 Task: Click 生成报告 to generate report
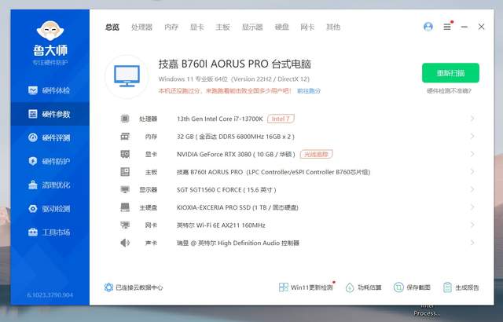461,287
